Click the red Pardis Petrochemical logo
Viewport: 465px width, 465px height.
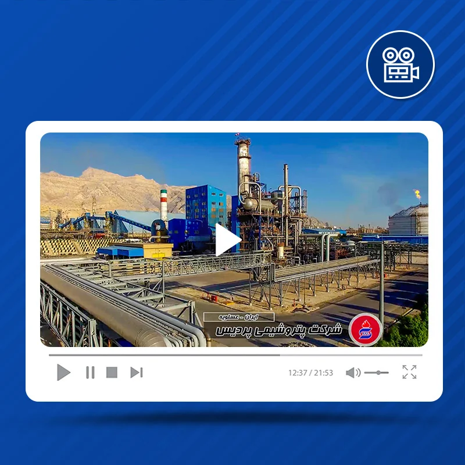click(365, 330)
